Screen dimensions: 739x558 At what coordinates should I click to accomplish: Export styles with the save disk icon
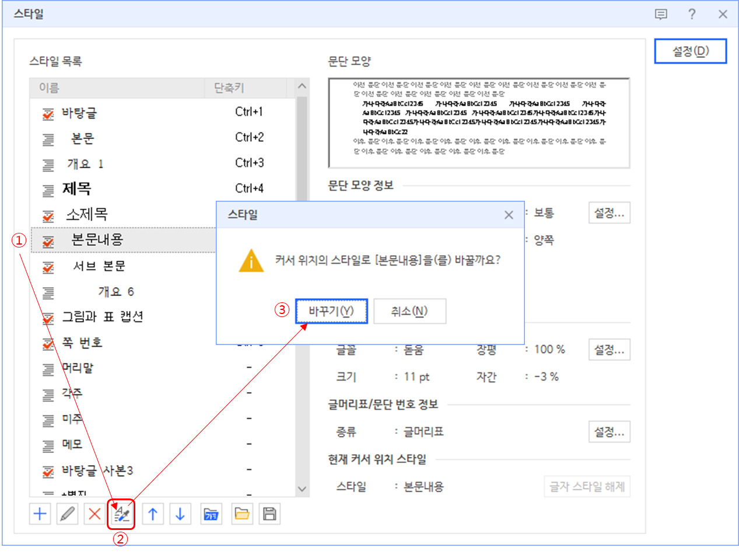pos(269,514)
